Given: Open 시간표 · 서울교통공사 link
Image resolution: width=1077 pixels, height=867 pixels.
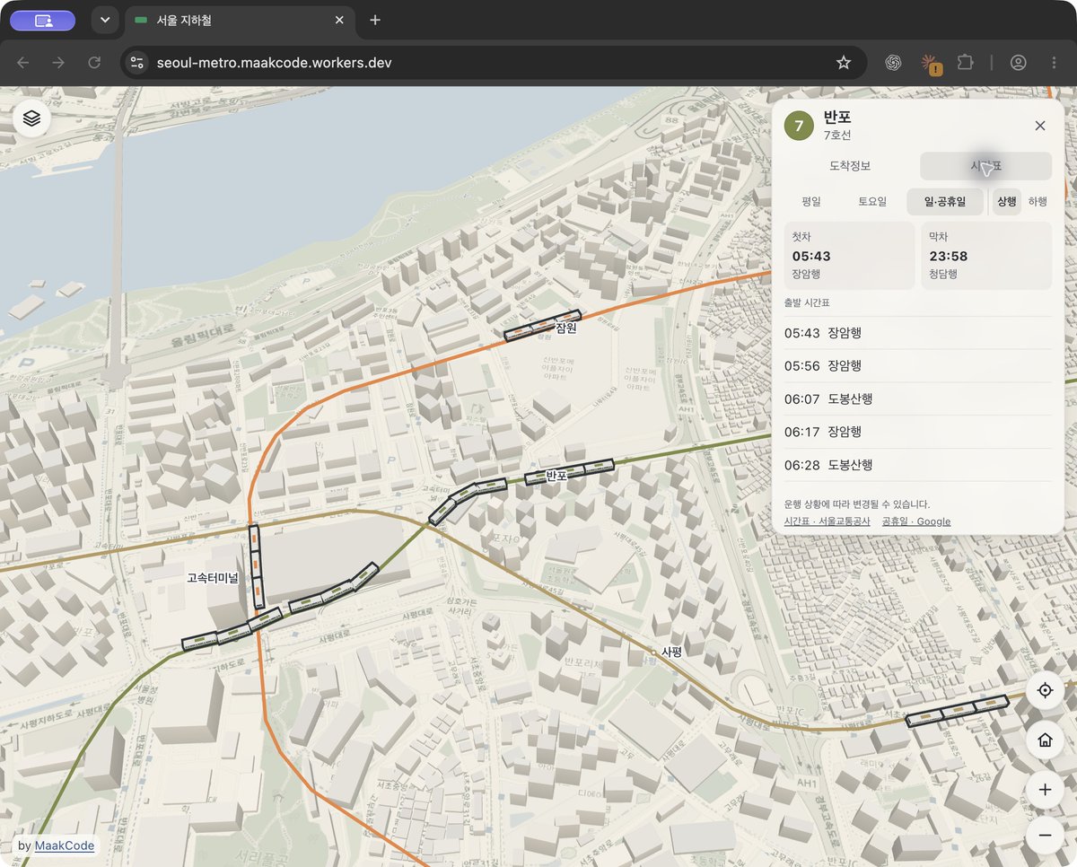Looking at the screenshot, I should pyautogui.click(x=827, y=521).
